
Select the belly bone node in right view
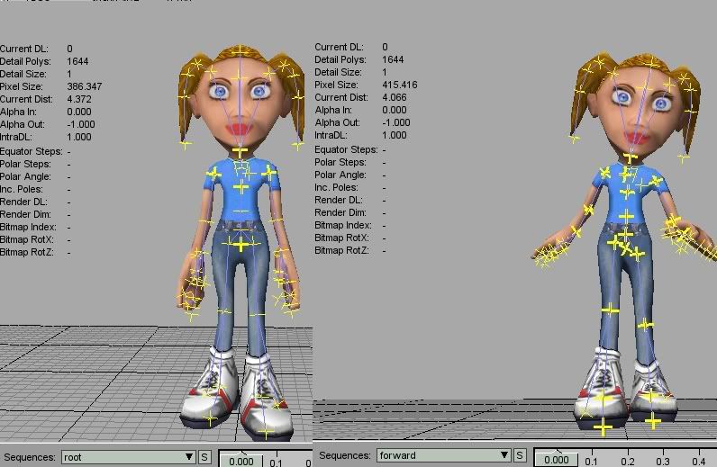point(627,217)
